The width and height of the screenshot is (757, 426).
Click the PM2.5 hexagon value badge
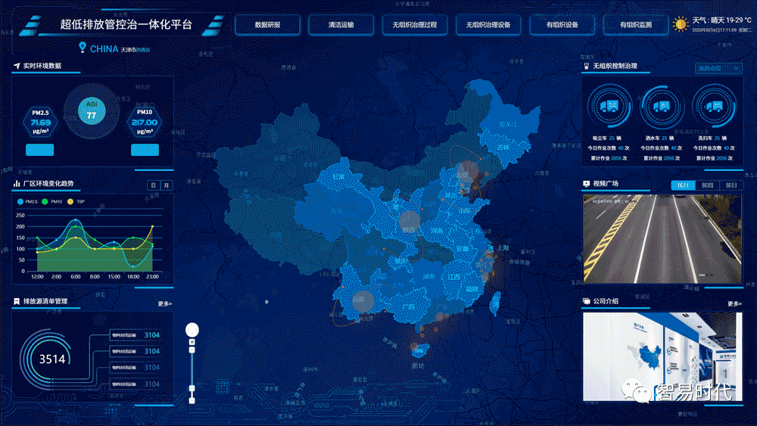(41, 122)
